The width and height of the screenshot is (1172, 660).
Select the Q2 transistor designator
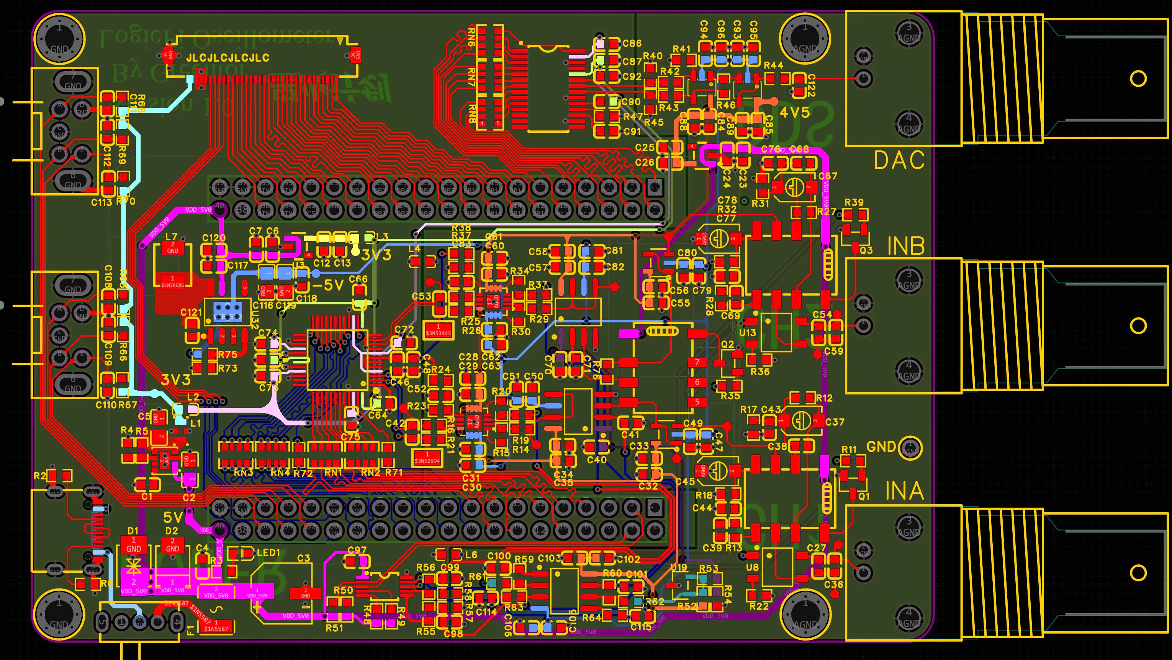tap(727, 344)
